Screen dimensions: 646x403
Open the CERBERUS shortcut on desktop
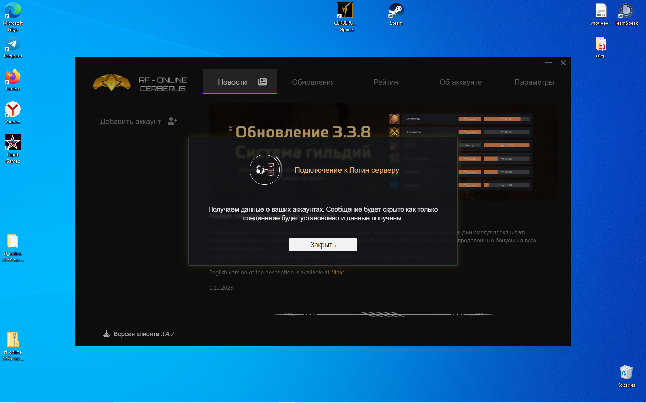point(345,17)
